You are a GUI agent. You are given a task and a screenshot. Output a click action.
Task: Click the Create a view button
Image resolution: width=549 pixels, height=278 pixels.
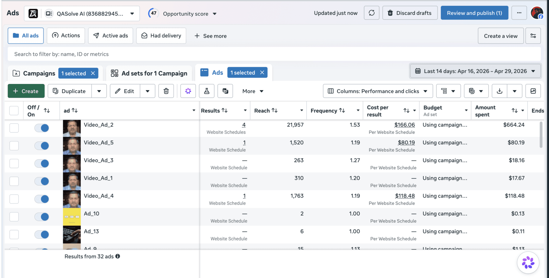coord(501,36)
